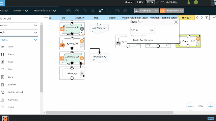The image size is (216, 121).
Task: Zoom in canvas with plus button
Action: pyautogui.click(x=211, y=106)
